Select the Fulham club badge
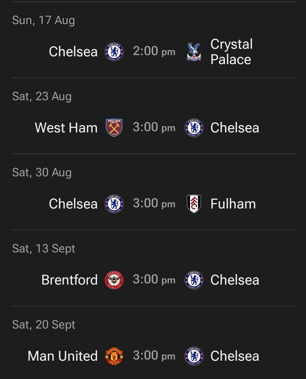The image size is (306, 379). tap(194, 204)
